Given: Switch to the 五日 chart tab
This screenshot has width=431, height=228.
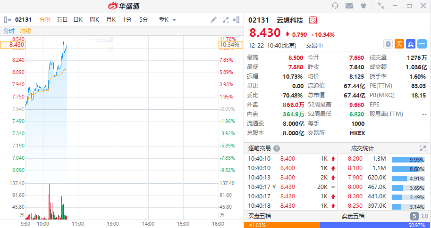Looking at the screenshot, I should point(62,20).
